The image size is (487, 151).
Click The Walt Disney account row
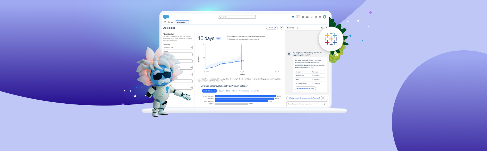tap(310, 83)
